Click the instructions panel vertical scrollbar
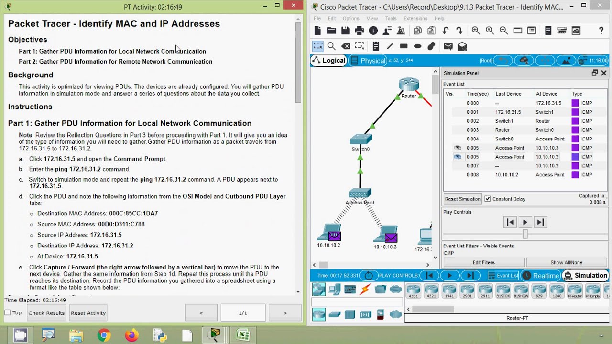The width and height of the screenshot is (612, 344). [298, 62]
